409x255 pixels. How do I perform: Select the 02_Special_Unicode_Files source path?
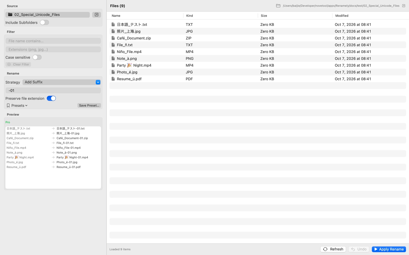(x=48, y=15)
